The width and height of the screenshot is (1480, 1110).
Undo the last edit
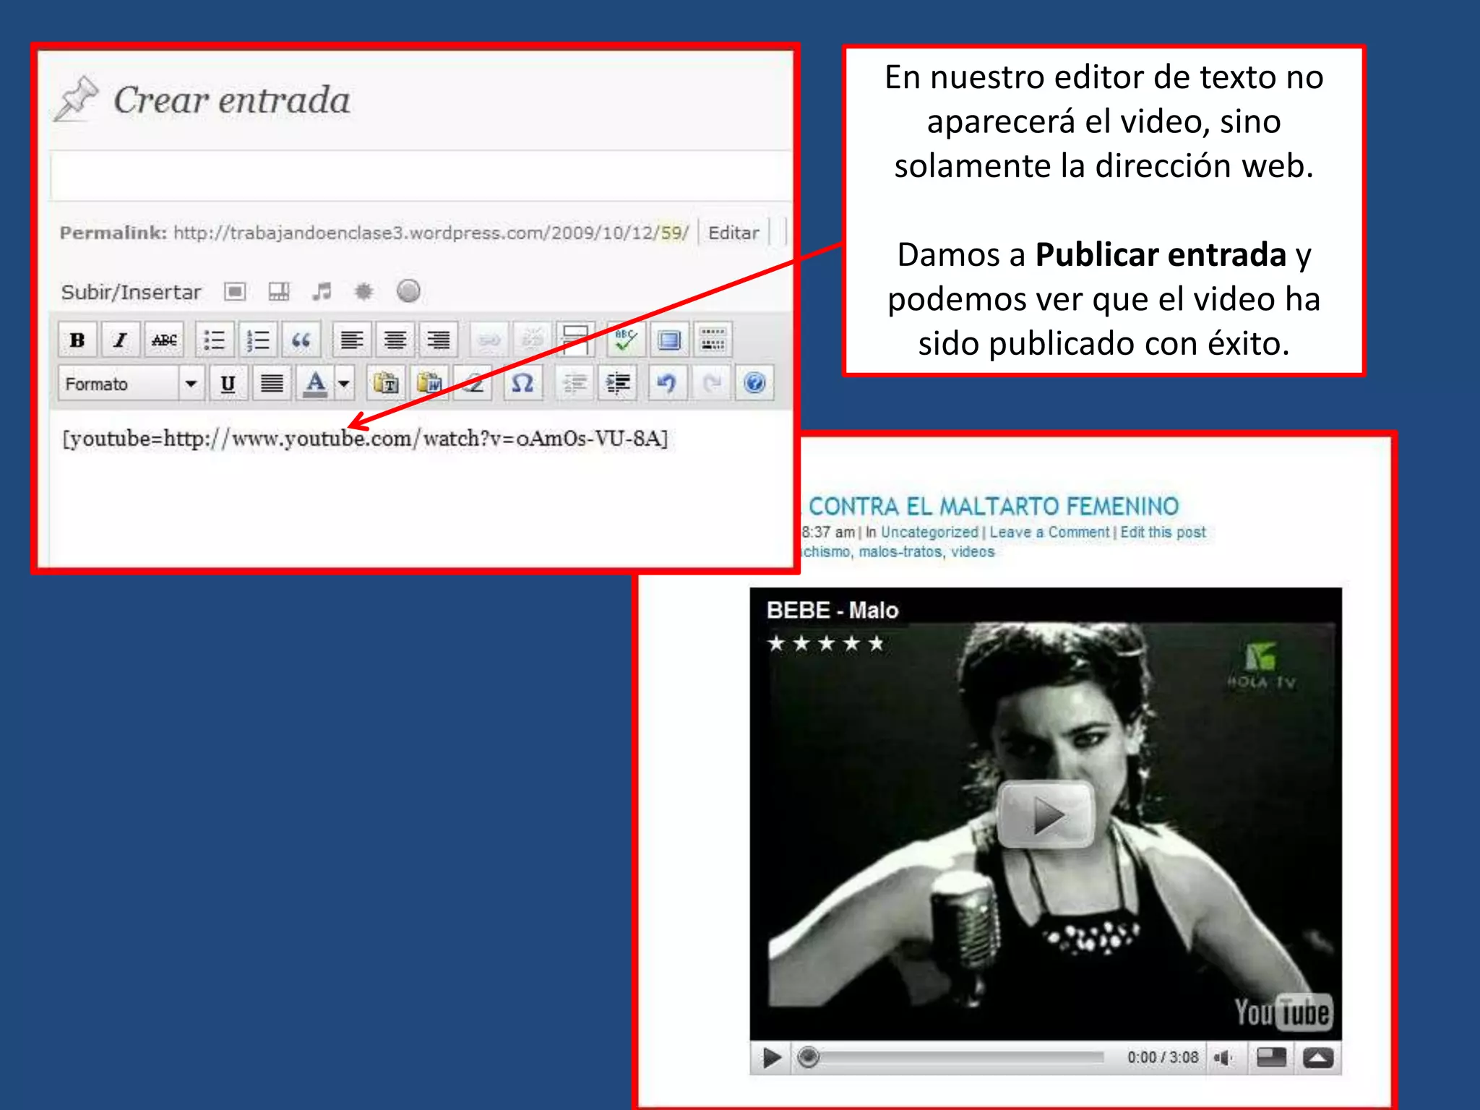(667, 383)
